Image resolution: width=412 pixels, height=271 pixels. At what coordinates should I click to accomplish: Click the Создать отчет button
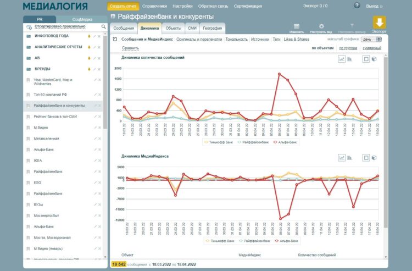pos(123,6)
